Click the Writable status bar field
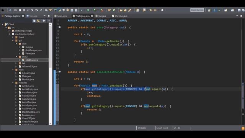 [x=142, y=128]
